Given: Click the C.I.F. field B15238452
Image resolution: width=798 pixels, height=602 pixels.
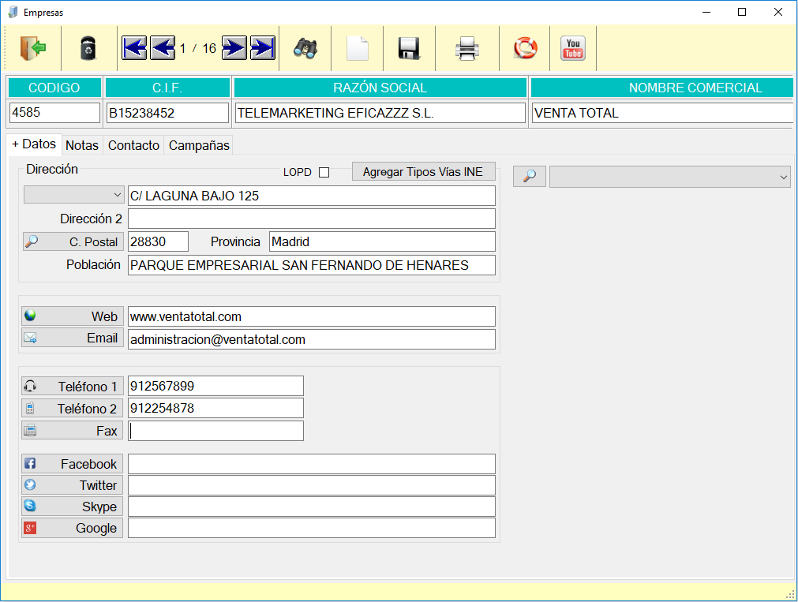Looking at the screenshot, I should click(x=167, y=113).
